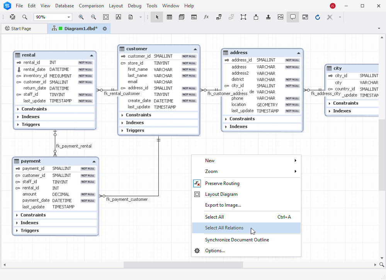386x280 pixels.
Task: Click the blue Refresh diagram icon
Action: 317,17
